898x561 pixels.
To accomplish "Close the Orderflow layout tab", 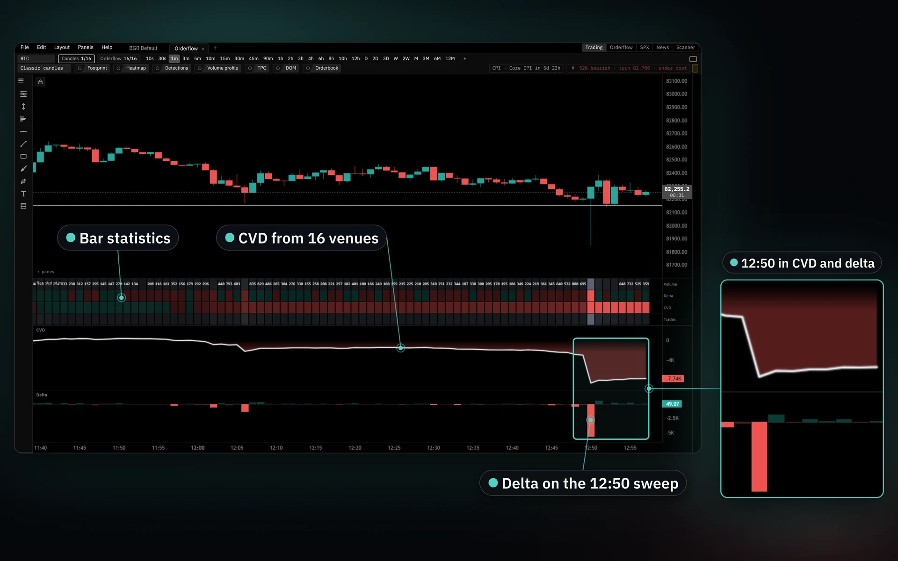I will click(203, 49).
